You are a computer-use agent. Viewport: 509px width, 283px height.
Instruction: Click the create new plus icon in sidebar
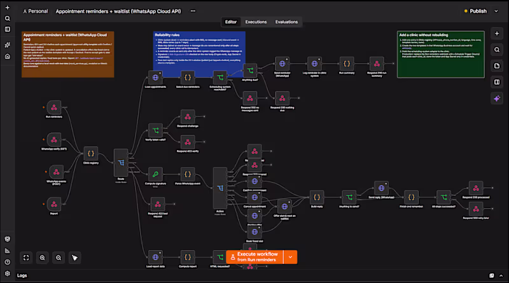click(x=8, y=8)
